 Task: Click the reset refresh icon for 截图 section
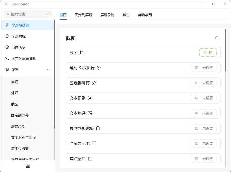(217, 38)
